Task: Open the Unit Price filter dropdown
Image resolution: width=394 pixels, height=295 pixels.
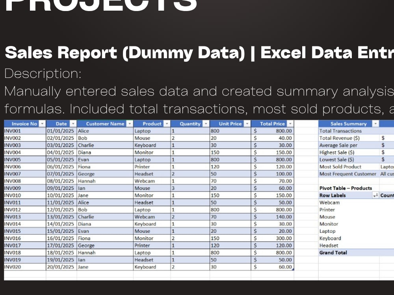Action: pyautogui.click(x=247, y=124)
